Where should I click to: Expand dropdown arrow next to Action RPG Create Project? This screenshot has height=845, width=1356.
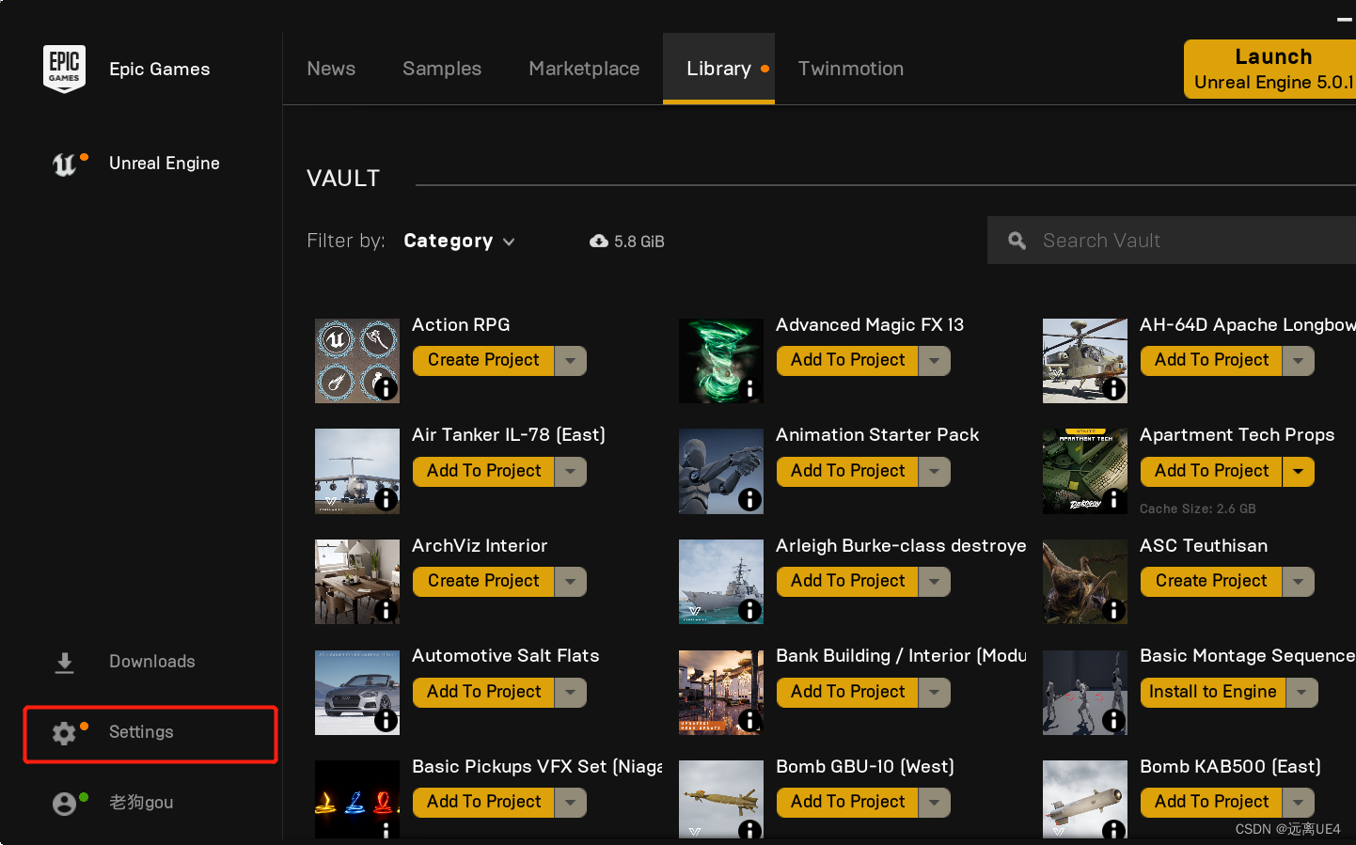(x=571, y=361)
